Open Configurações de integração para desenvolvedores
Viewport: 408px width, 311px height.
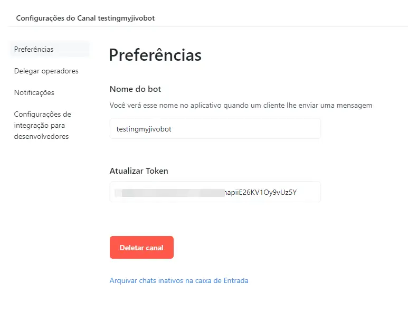point(42,125)
